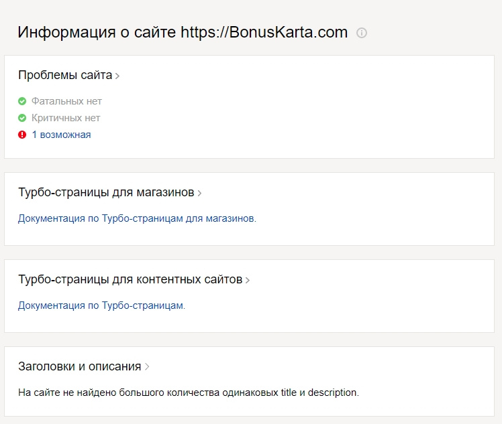Follow the 1 возможная problem link

[61, 135]
